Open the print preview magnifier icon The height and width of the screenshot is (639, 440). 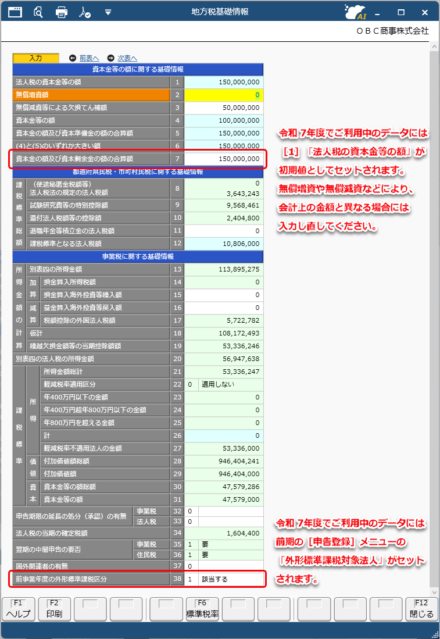[x=38, y=12]
